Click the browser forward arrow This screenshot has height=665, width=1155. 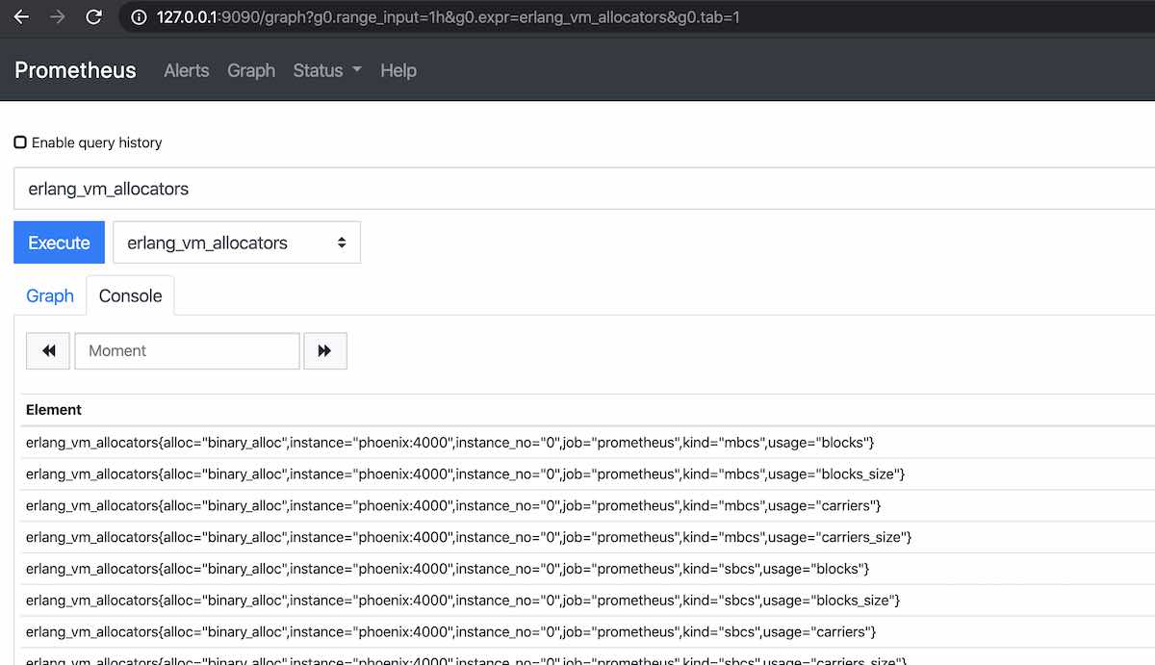57,17
